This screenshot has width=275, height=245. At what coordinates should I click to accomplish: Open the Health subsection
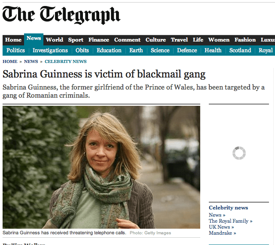[213, 51]
